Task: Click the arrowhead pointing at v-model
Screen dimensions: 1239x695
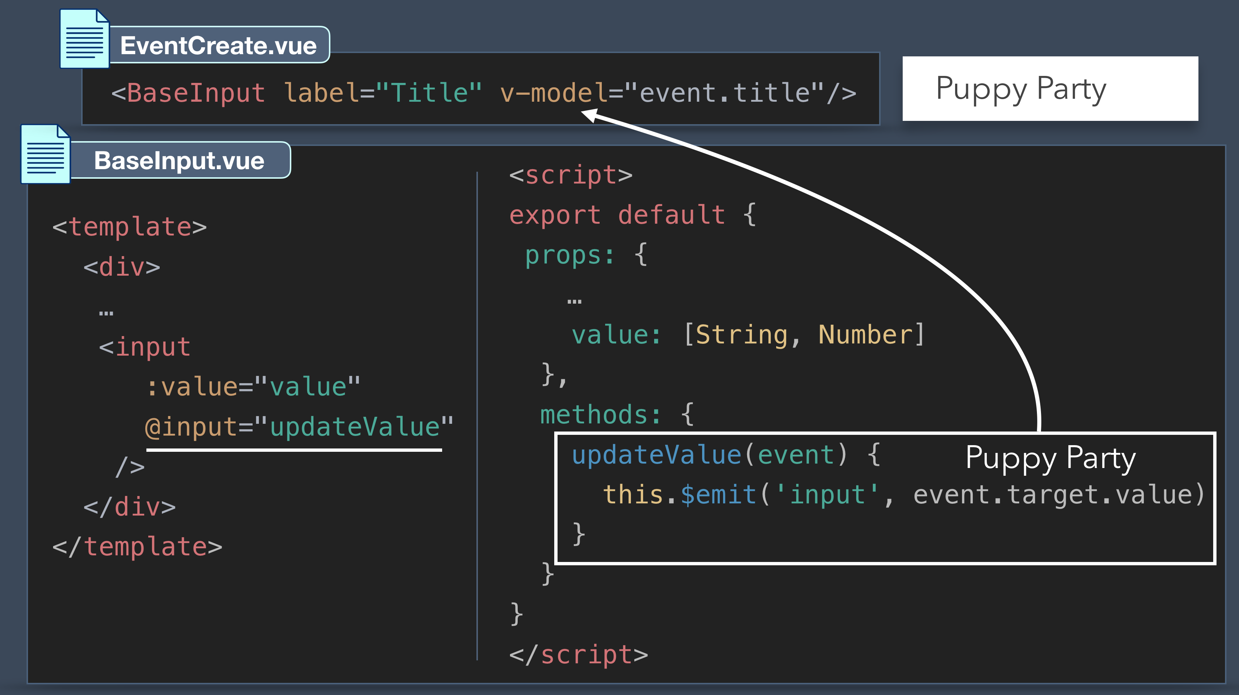Action: coord(591,115)
